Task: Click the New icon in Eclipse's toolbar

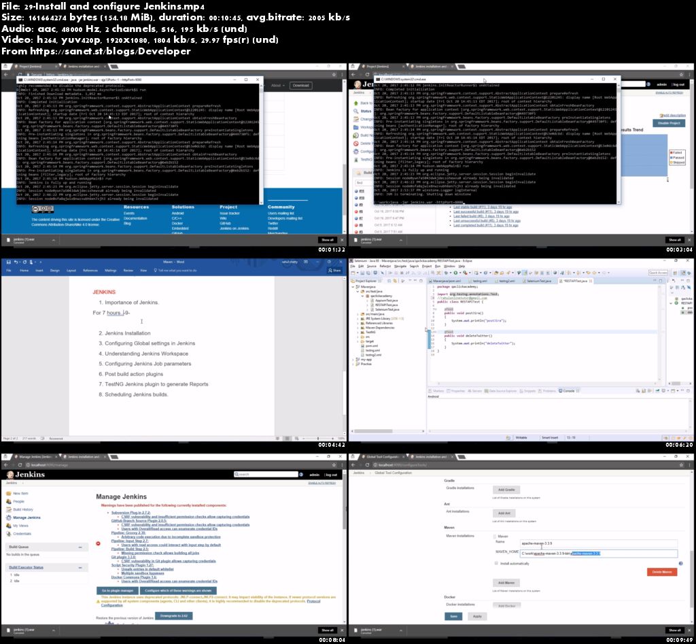Action: pyautogui.click(x=353, y=273)
